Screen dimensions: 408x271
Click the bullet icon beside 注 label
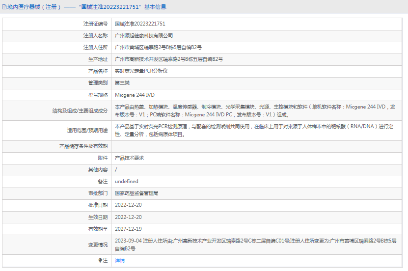coord(100,260)
